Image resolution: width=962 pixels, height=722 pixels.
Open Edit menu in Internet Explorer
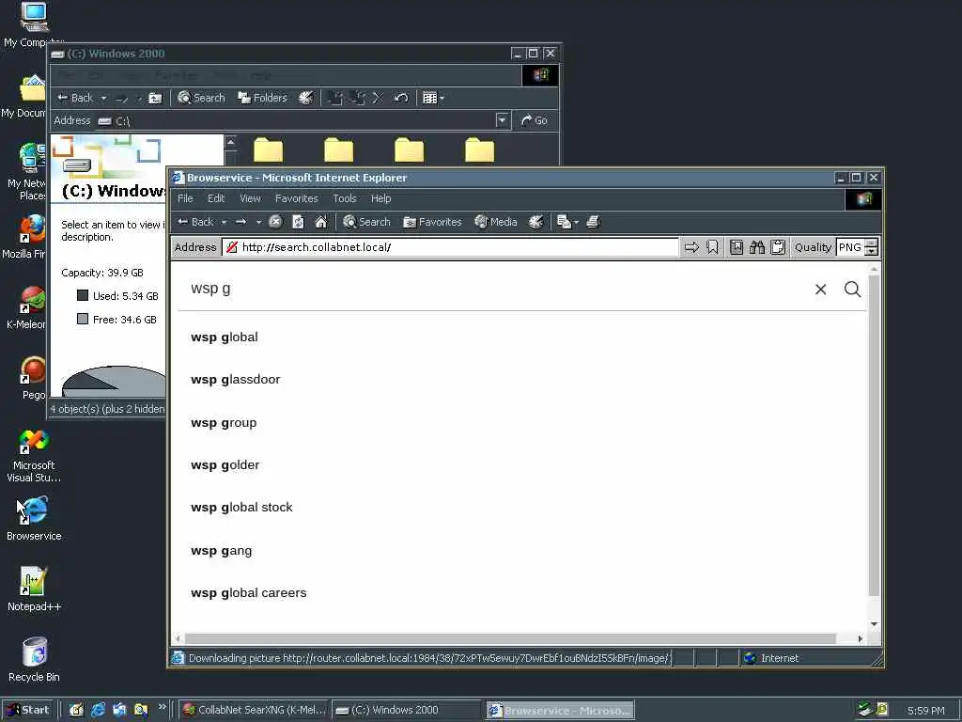click(x=216, y=198)
